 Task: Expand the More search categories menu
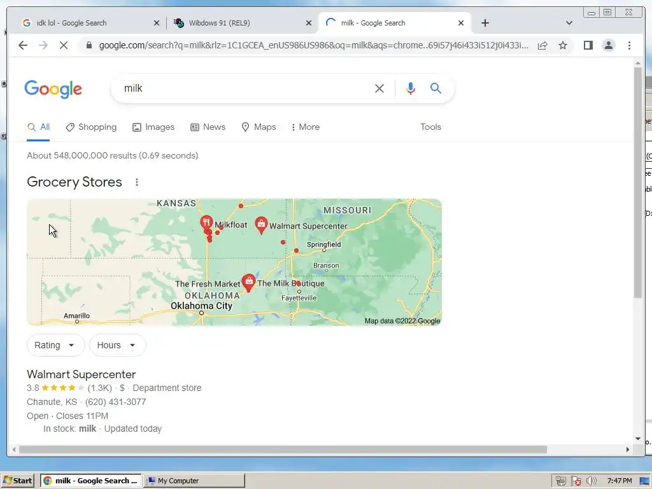point(306,127)
